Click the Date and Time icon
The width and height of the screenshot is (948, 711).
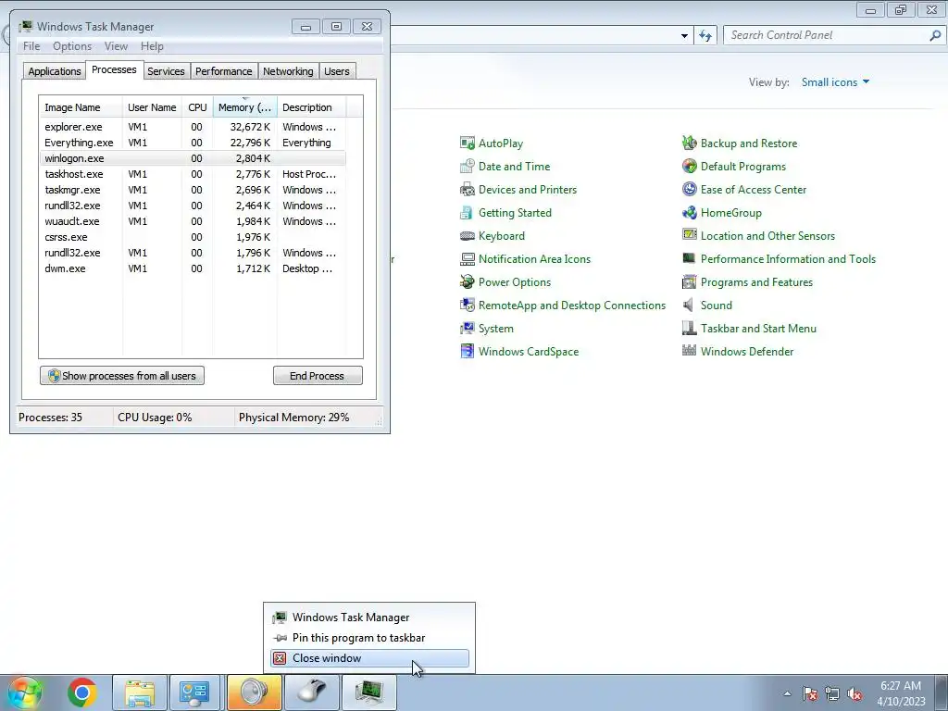coord(468,167)
